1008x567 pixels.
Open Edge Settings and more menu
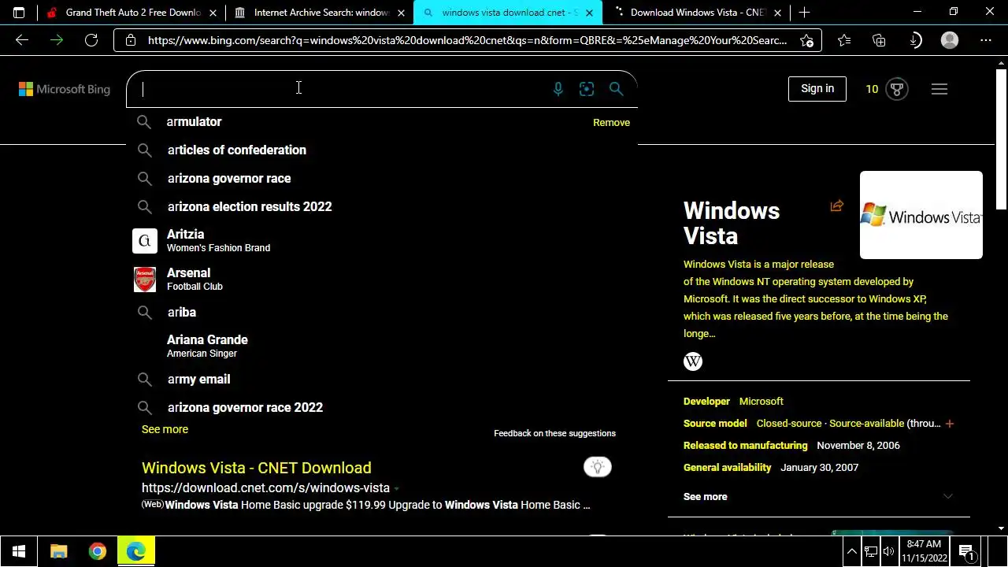click(x=986, y=40)
